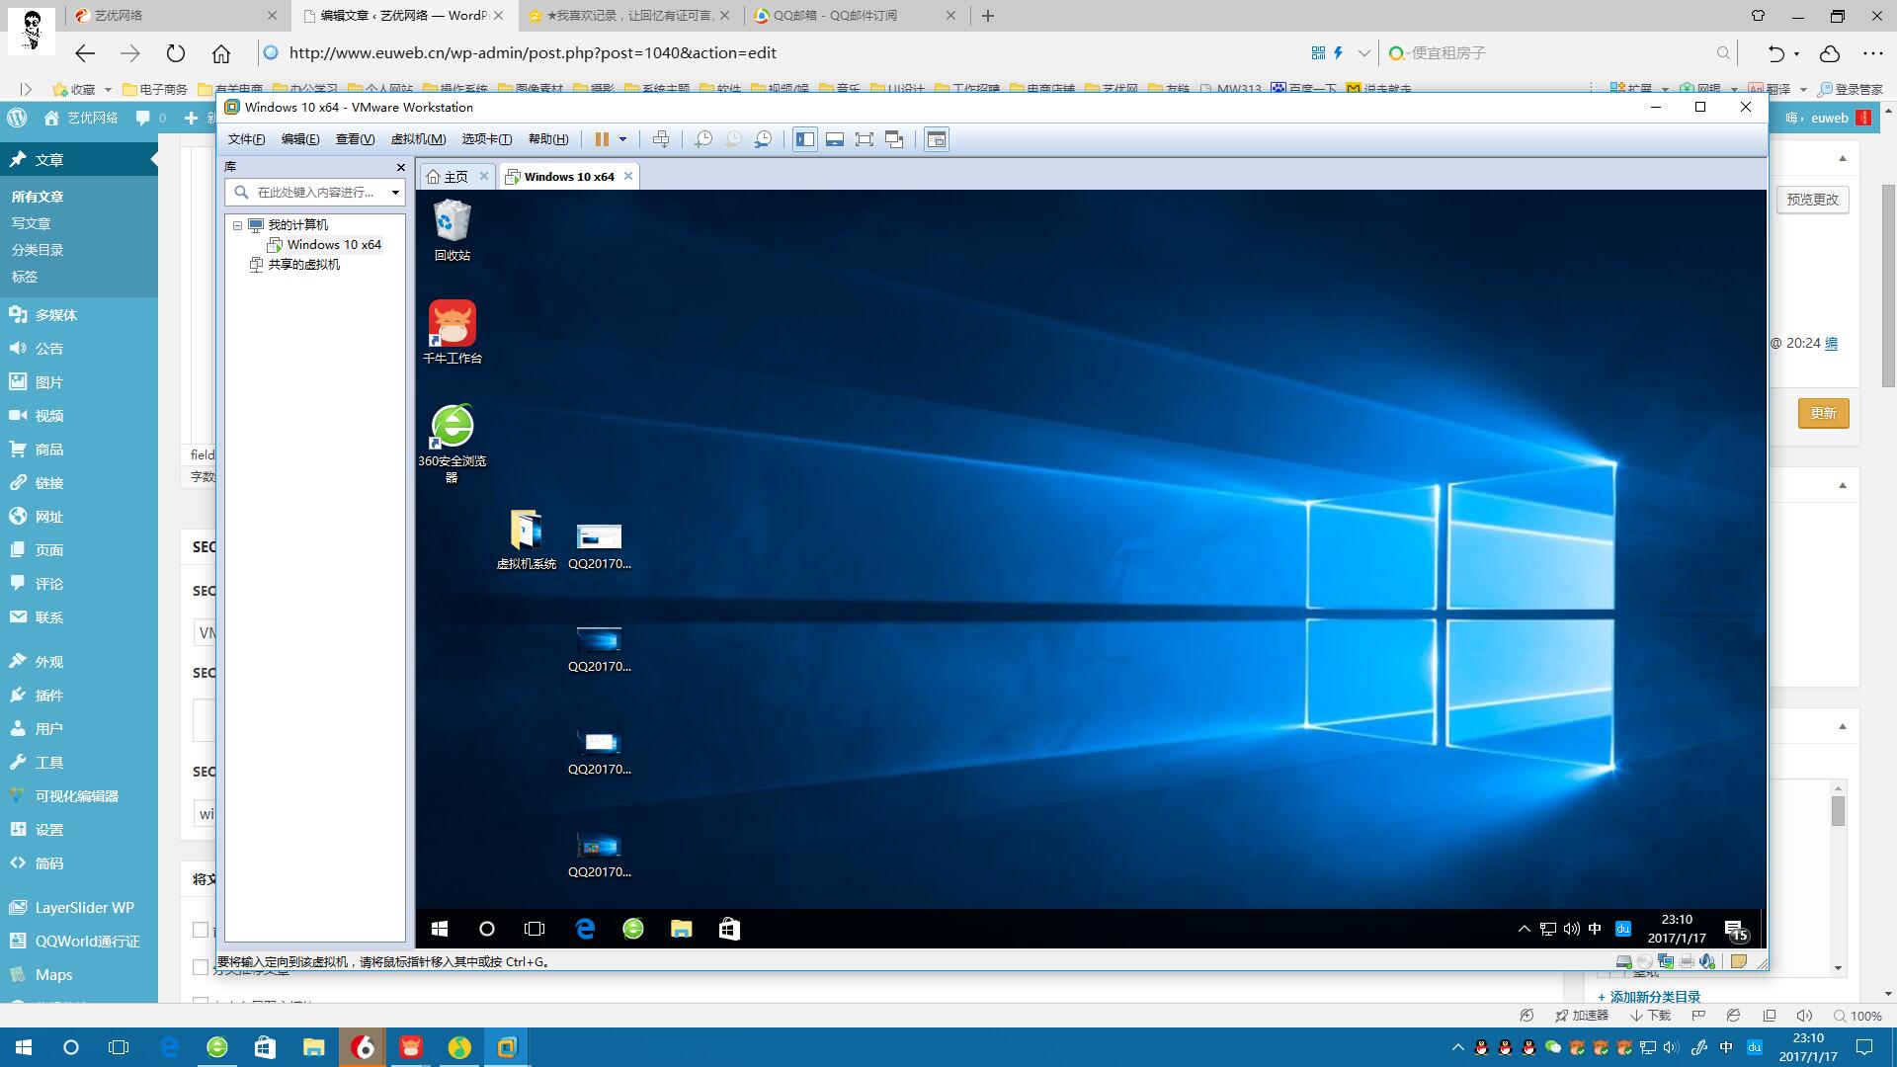Click the Unity mode toolbar icon

(x=894, y=139)
